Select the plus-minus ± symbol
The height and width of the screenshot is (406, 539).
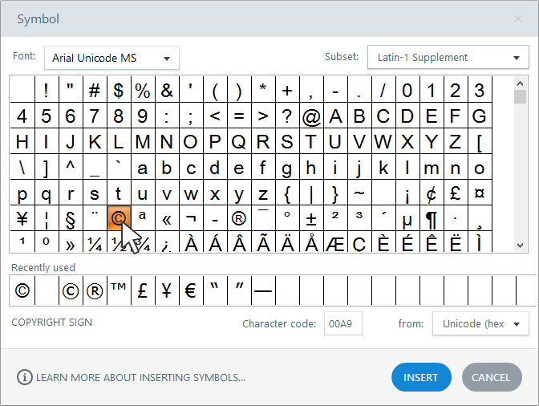click(310, 218)
